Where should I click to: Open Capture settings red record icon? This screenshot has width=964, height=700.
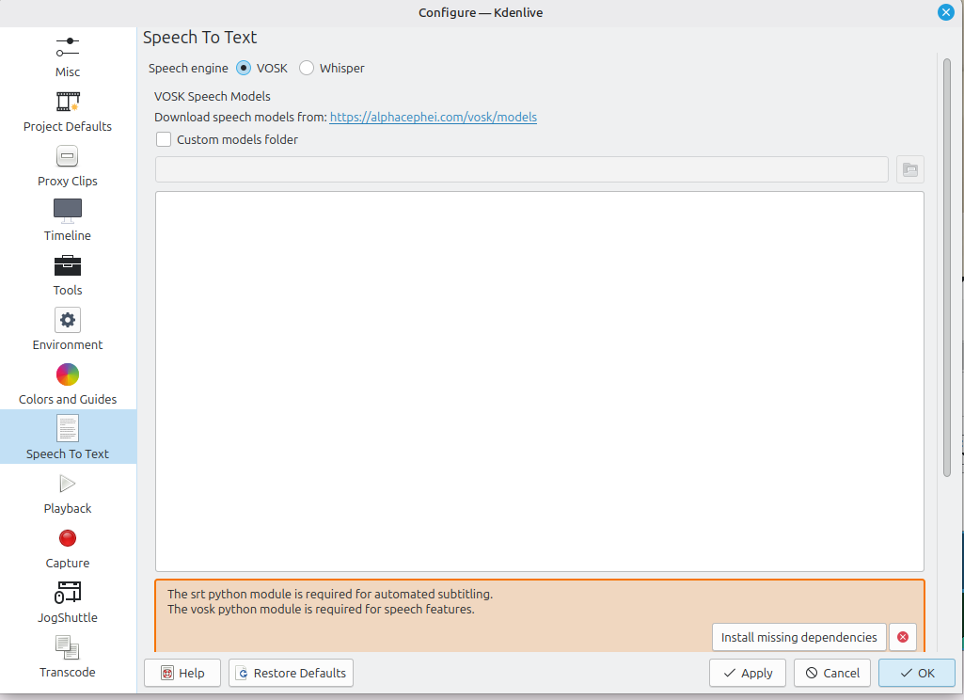[68, 538]
